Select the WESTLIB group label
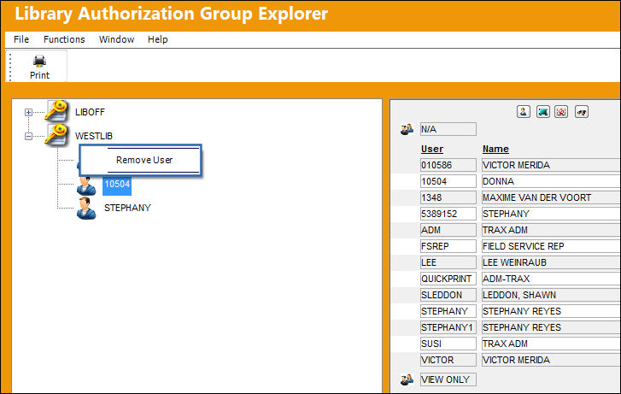621x394 pixels. (x=94, y=136)
